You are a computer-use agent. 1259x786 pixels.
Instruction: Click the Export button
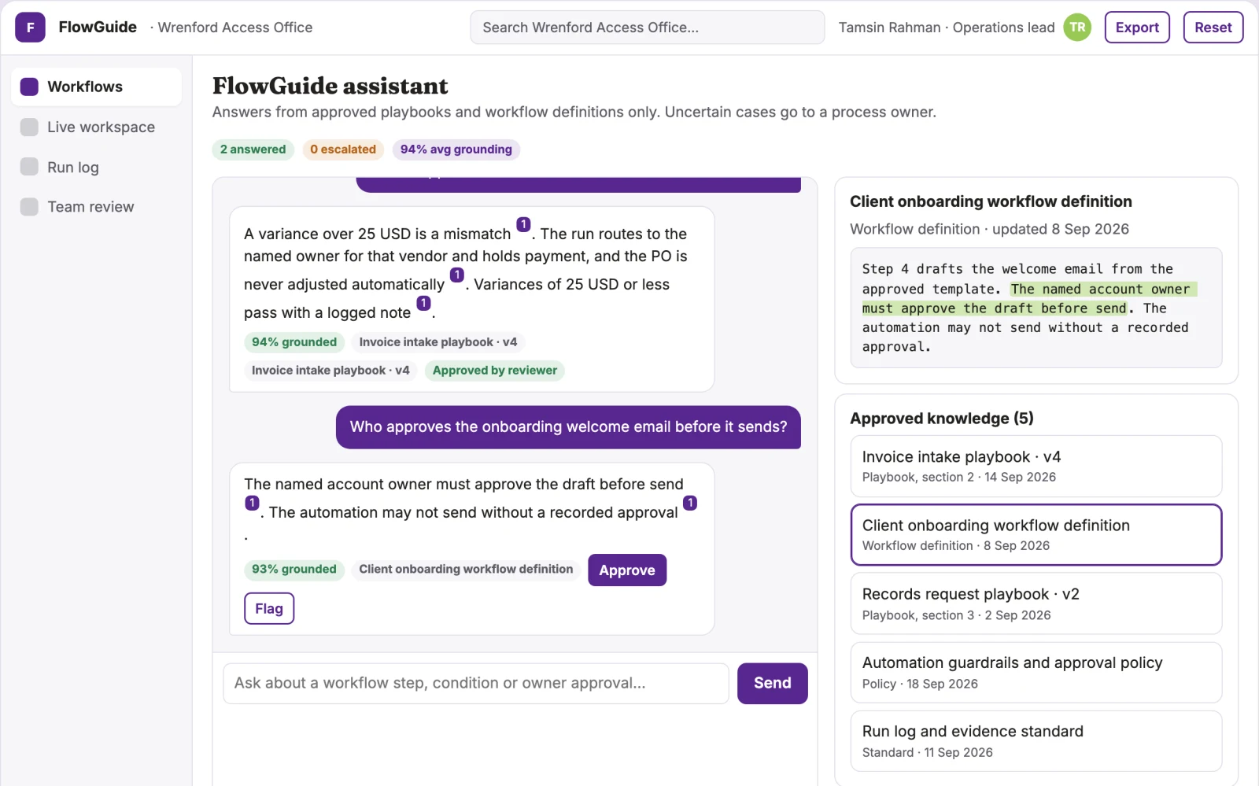click(1137, 28)
